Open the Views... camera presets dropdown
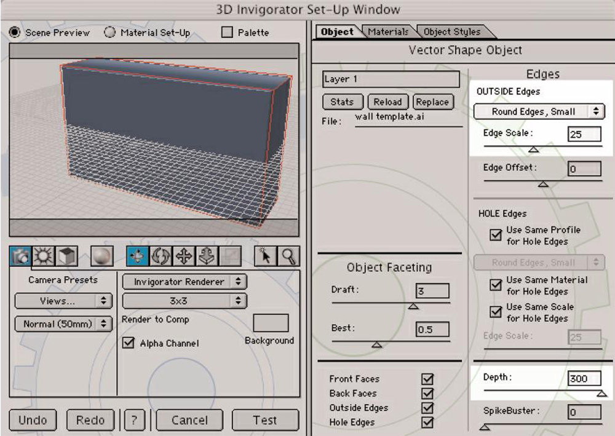Viewport: 615px width, 436px height. click(63, 301)
